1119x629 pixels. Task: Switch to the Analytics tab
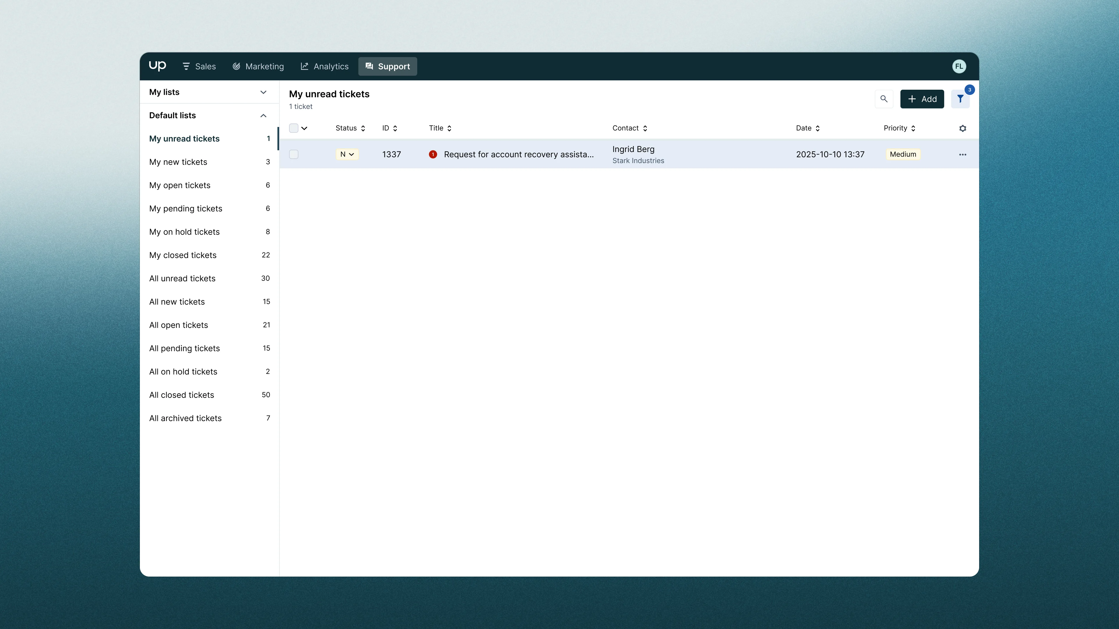325,66
